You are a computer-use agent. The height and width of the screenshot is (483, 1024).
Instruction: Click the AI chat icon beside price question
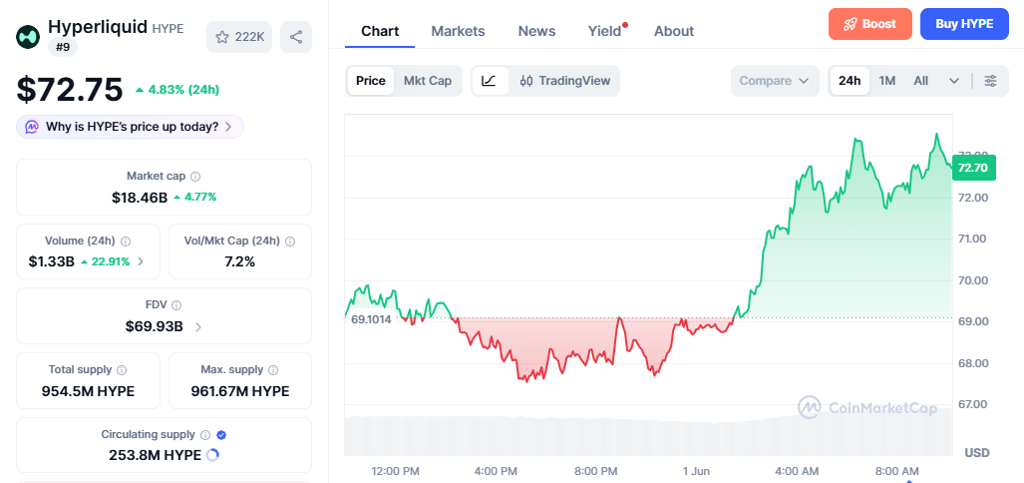point(32,127)
